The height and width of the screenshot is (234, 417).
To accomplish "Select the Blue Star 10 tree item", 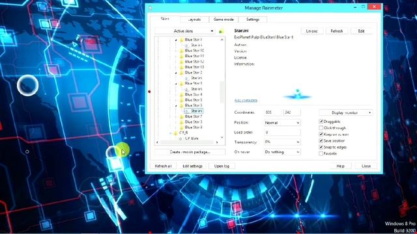I will tap(194, 51).
